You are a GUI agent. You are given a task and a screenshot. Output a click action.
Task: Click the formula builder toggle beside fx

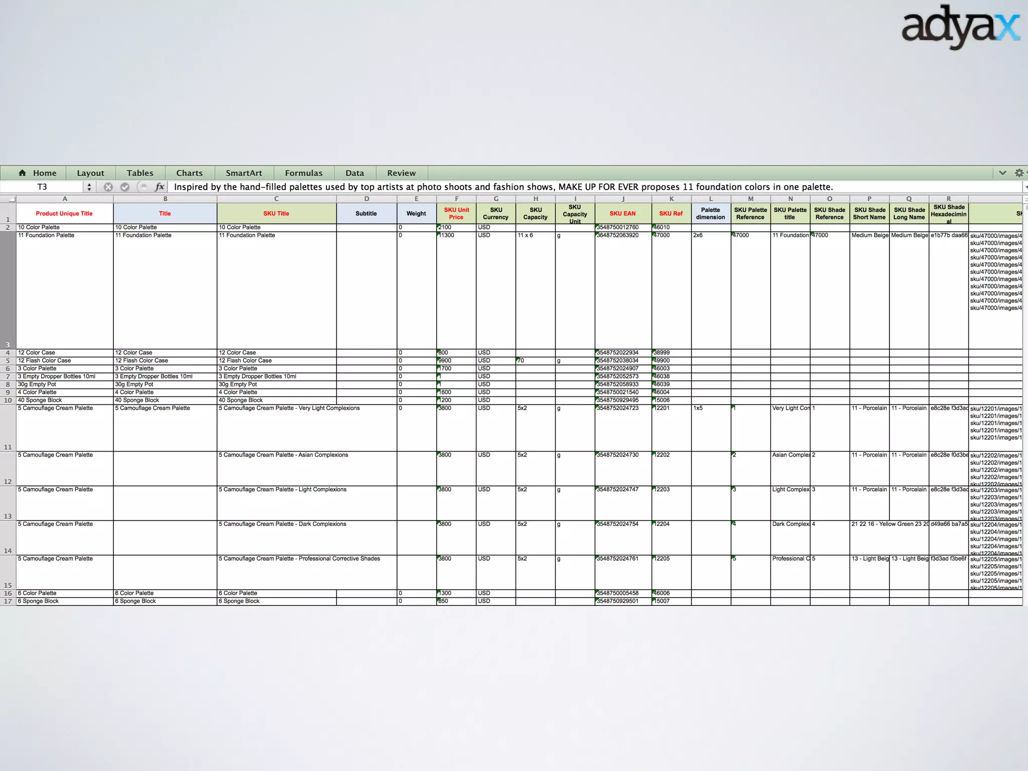click(x=143, y=187)
